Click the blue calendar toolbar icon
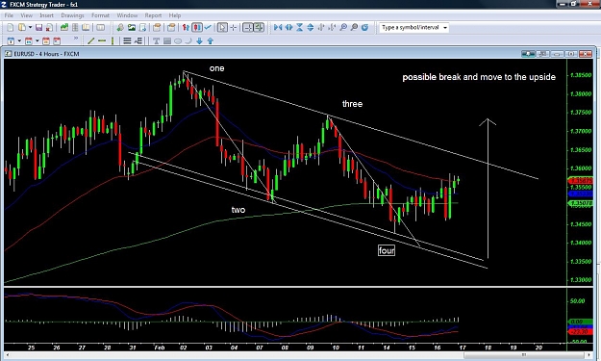 (12, 40)
